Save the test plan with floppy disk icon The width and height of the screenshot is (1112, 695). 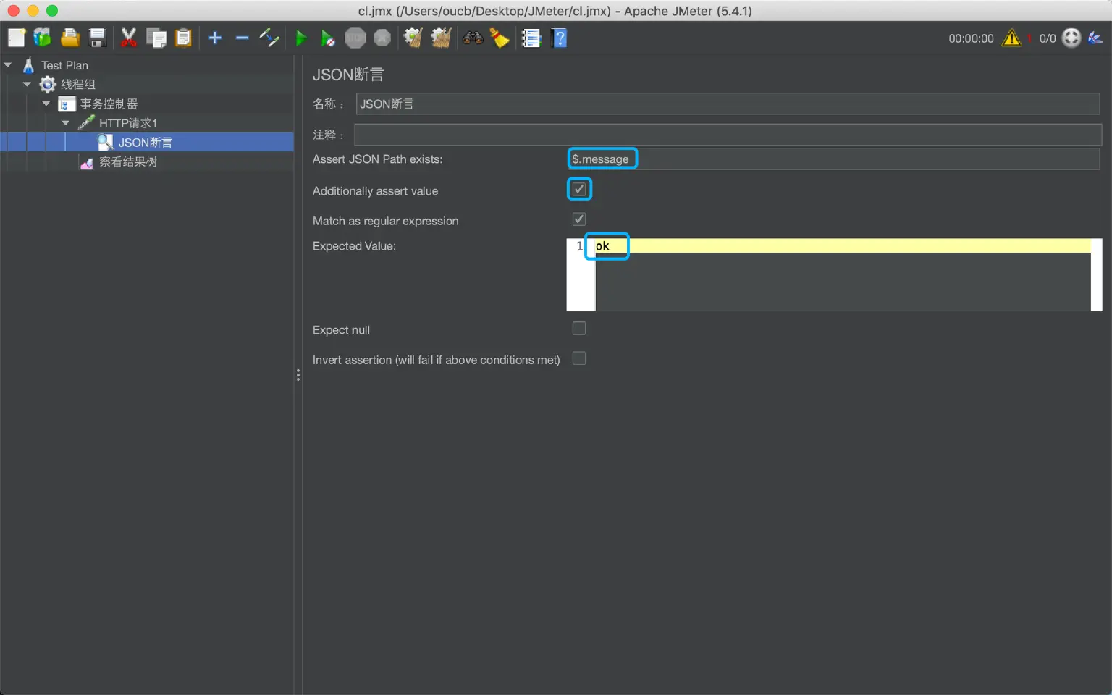(97, 38)
